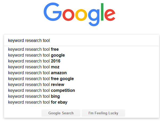The width and height of the screenshot is (160, 121).
Task: Select suggestion 'keyword research tool free'
Action: (33, 49)
